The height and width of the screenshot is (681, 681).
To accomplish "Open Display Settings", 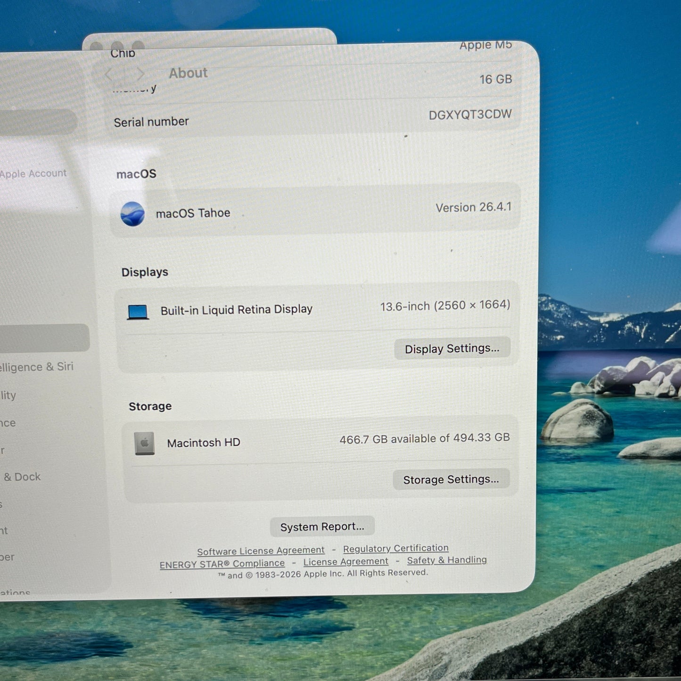I will tap(452, 349).
